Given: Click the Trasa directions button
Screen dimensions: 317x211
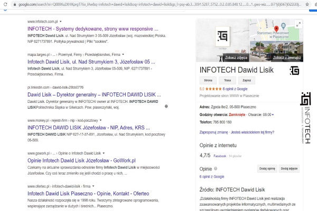Looking at the screenshot, I should point(227,80).
